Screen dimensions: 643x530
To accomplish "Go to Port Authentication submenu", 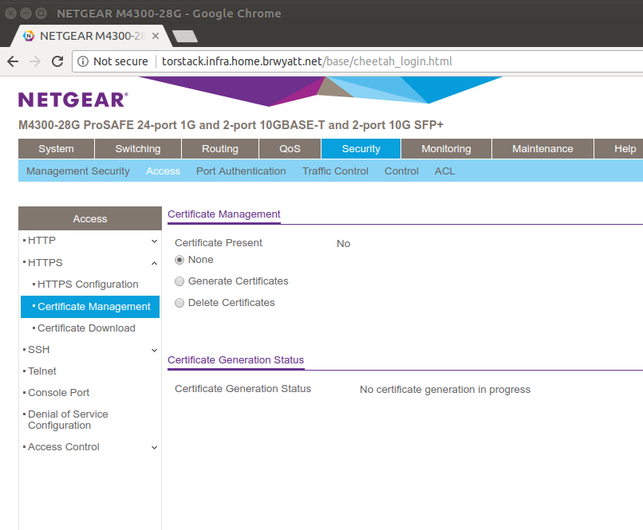I will click(x=241, y=171).
